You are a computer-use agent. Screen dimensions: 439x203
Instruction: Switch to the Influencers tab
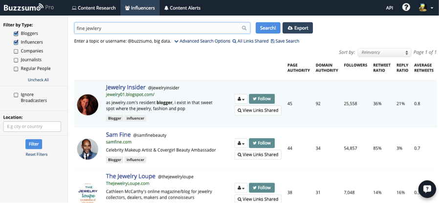(x=140, y=8)
